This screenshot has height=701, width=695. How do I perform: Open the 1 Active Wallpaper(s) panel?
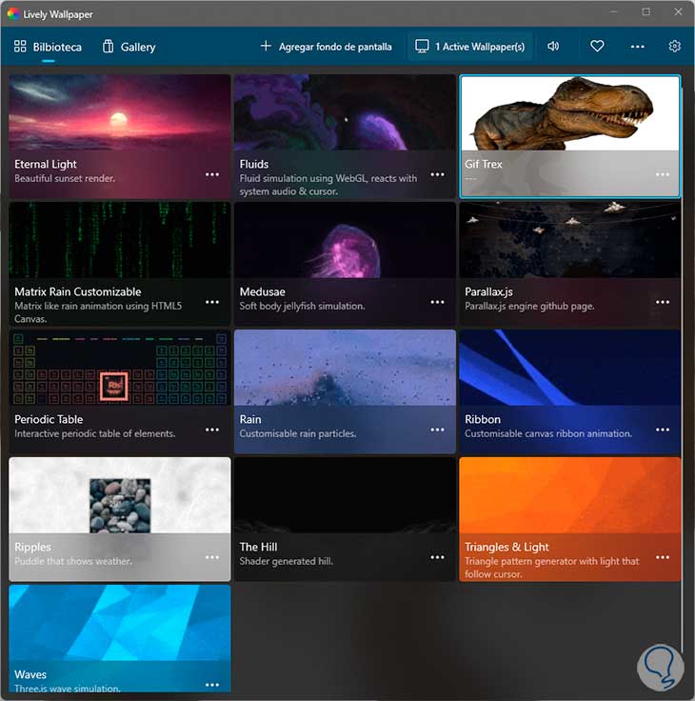[x=469, y=47]
